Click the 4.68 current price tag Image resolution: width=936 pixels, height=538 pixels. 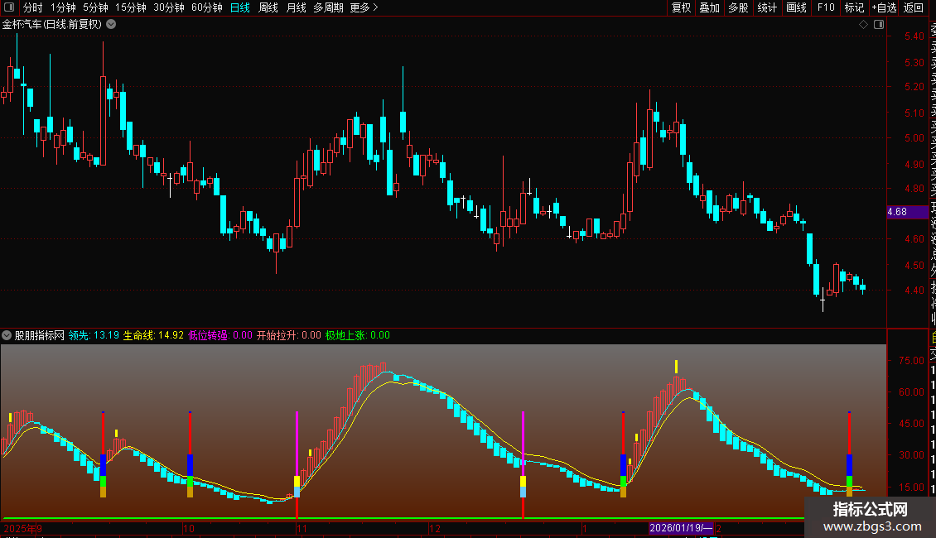coord(907,212)
